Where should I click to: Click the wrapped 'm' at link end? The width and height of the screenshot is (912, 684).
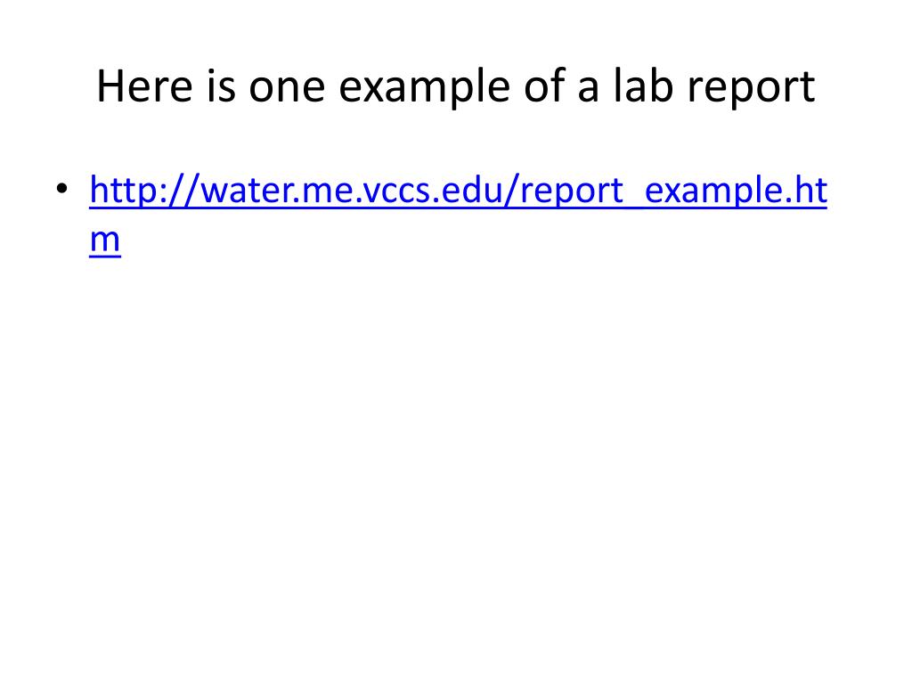pos(105,240)
